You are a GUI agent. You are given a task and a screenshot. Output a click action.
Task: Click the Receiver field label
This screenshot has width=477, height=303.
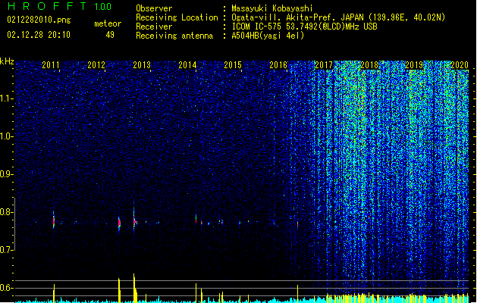coord(154,27)
